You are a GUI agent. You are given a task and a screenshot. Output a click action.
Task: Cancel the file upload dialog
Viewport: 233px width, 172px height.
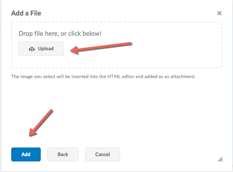[102, 154]
